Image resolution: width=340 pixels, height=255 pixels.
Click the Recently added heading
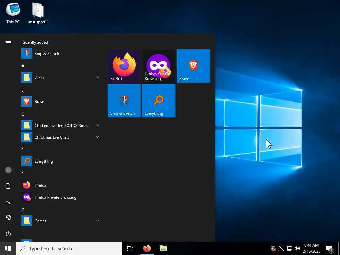coord(35,42)
